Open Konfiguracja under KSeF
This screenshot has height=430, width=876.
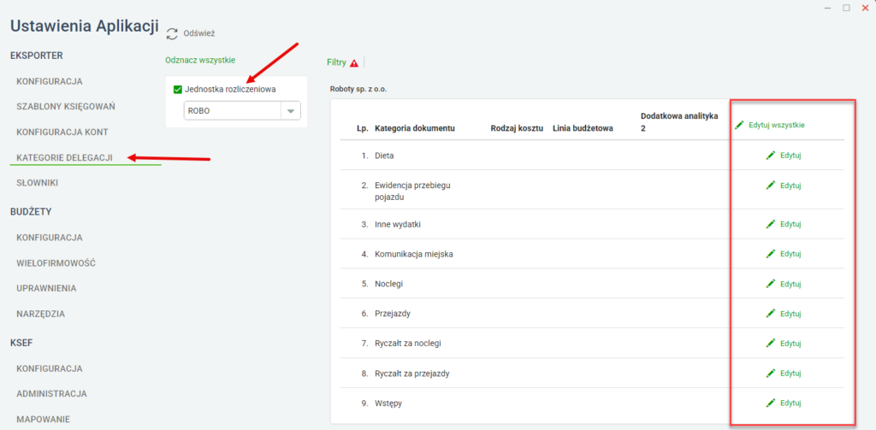coord(50,368)
